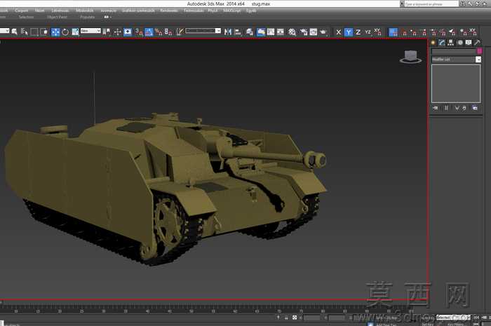
Task: Toggle Percent Snap
Action: click(x=159, y=32)
